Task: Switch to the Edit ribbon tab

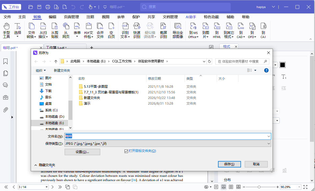Action: point(52,17)
